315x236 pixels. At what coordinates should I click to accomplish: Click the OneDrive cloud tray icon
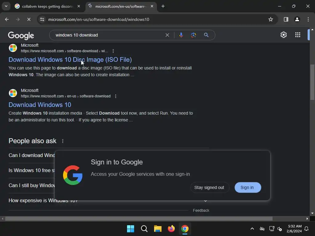coord(262,229)
